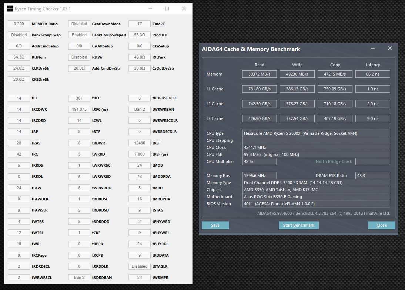This screenshot has width=405, height=290.
Task: Select the Memory Read result box
Action: (260, 74)
